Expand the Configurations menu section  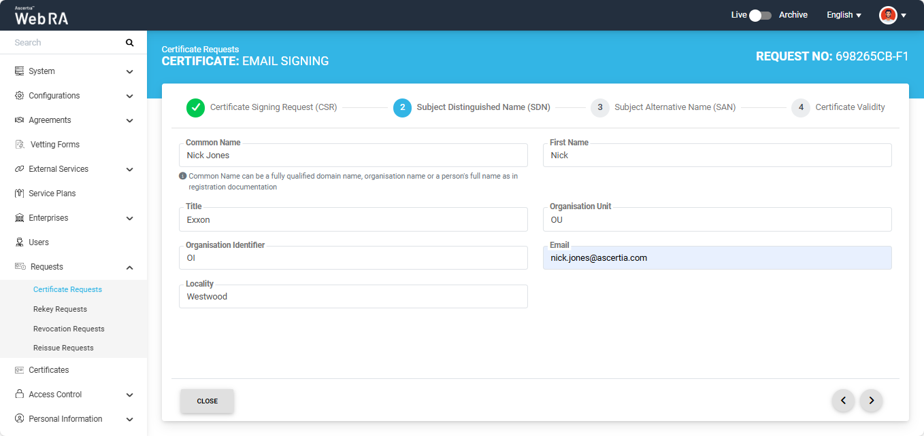[x=129, y=96]
